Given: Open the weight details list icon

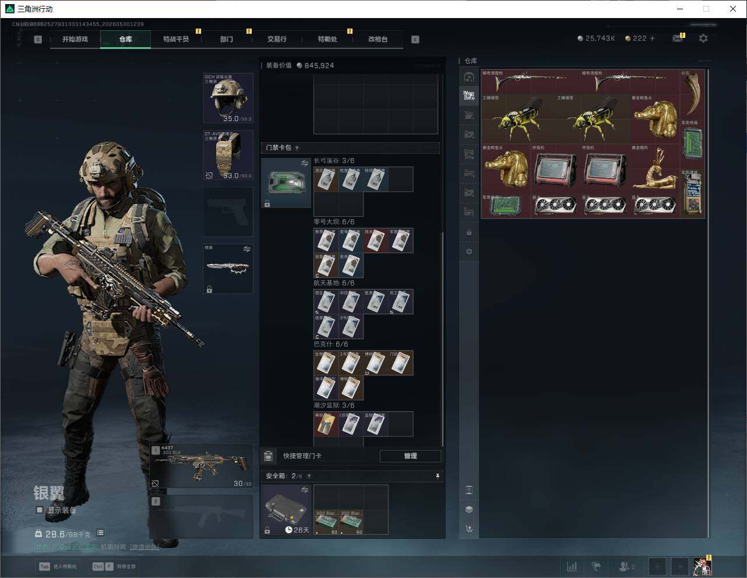Looking at the screenshot, I should coord(100,533).
